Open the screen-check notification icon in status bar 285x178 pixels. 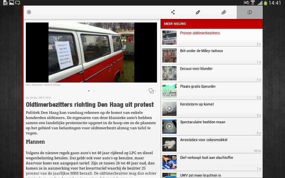tap(18, 3)
